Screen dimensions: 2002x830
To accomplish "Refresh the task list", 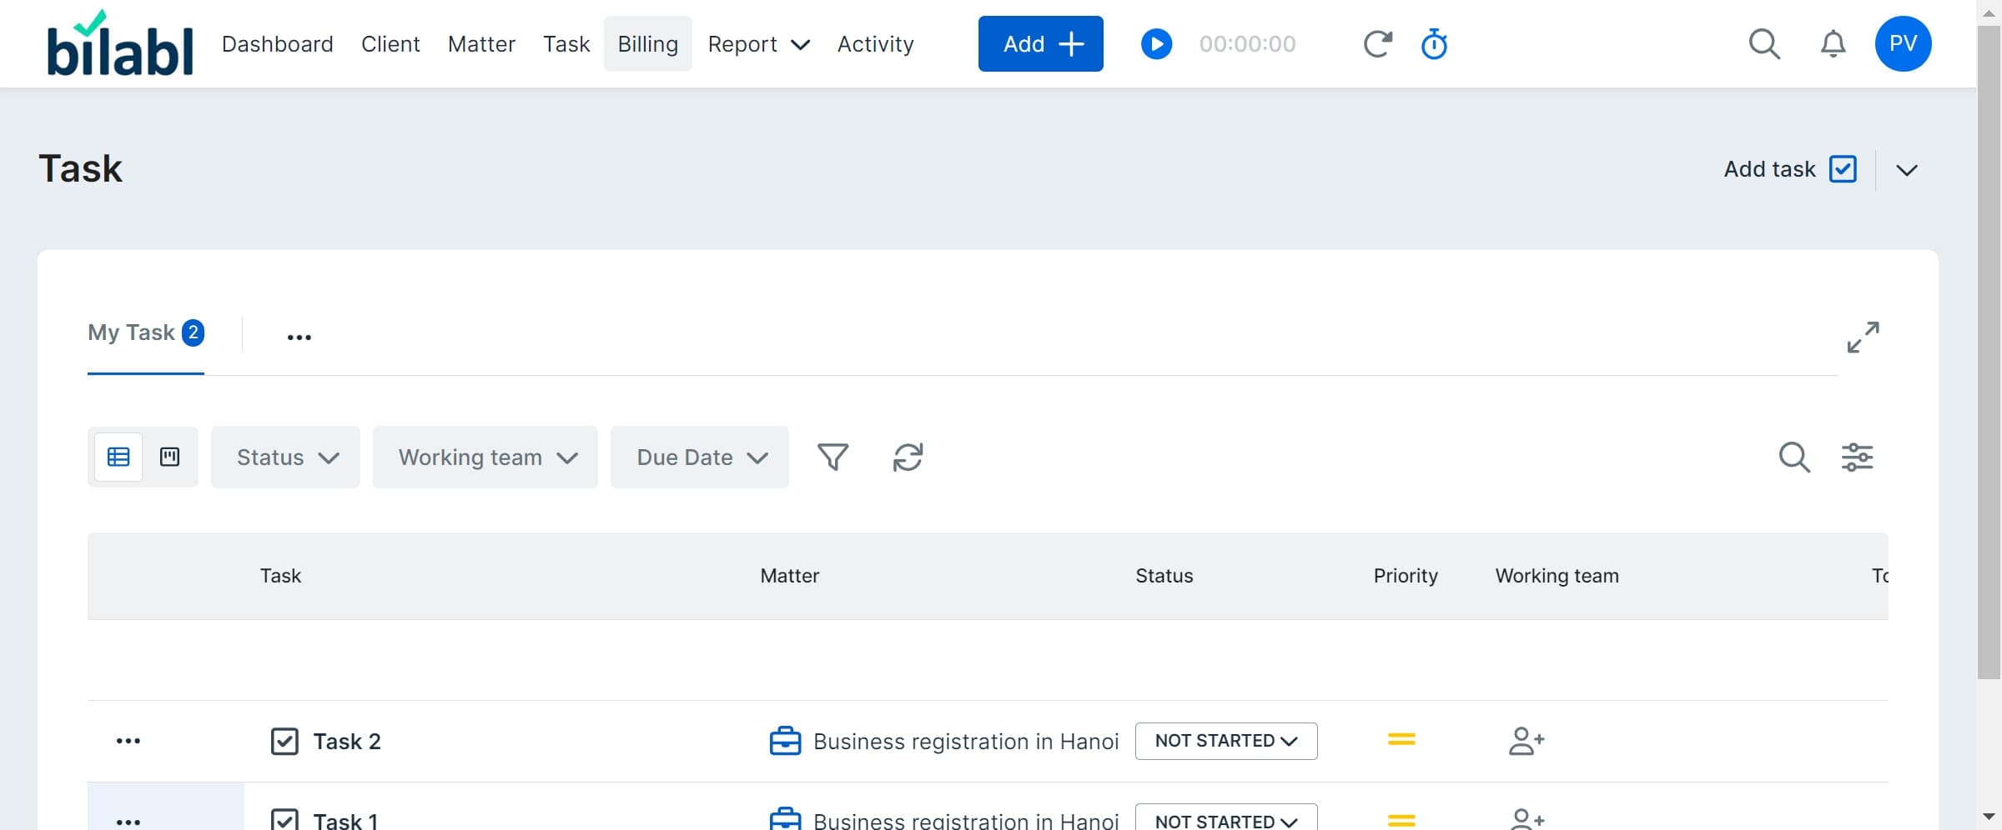I will [x=908, y=457].
